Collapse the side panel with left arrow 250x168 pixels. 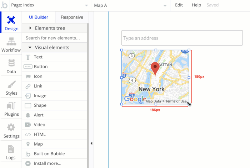[x=91, y=143]
